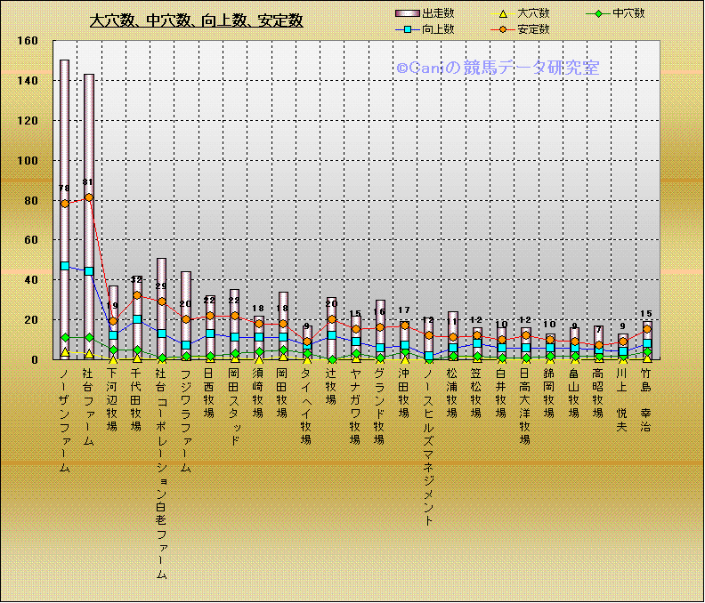The width and height of the screenshot is (705, 603).
Task: Click the 出走数 bar legend swatch
Action: 406,13
